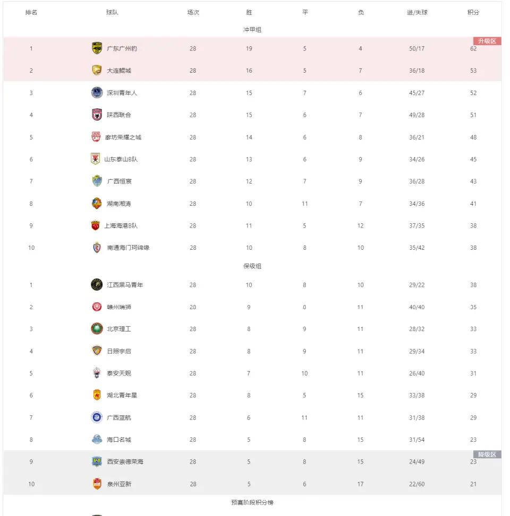Select the 泉州亚新 team logo

pos(97,484)
